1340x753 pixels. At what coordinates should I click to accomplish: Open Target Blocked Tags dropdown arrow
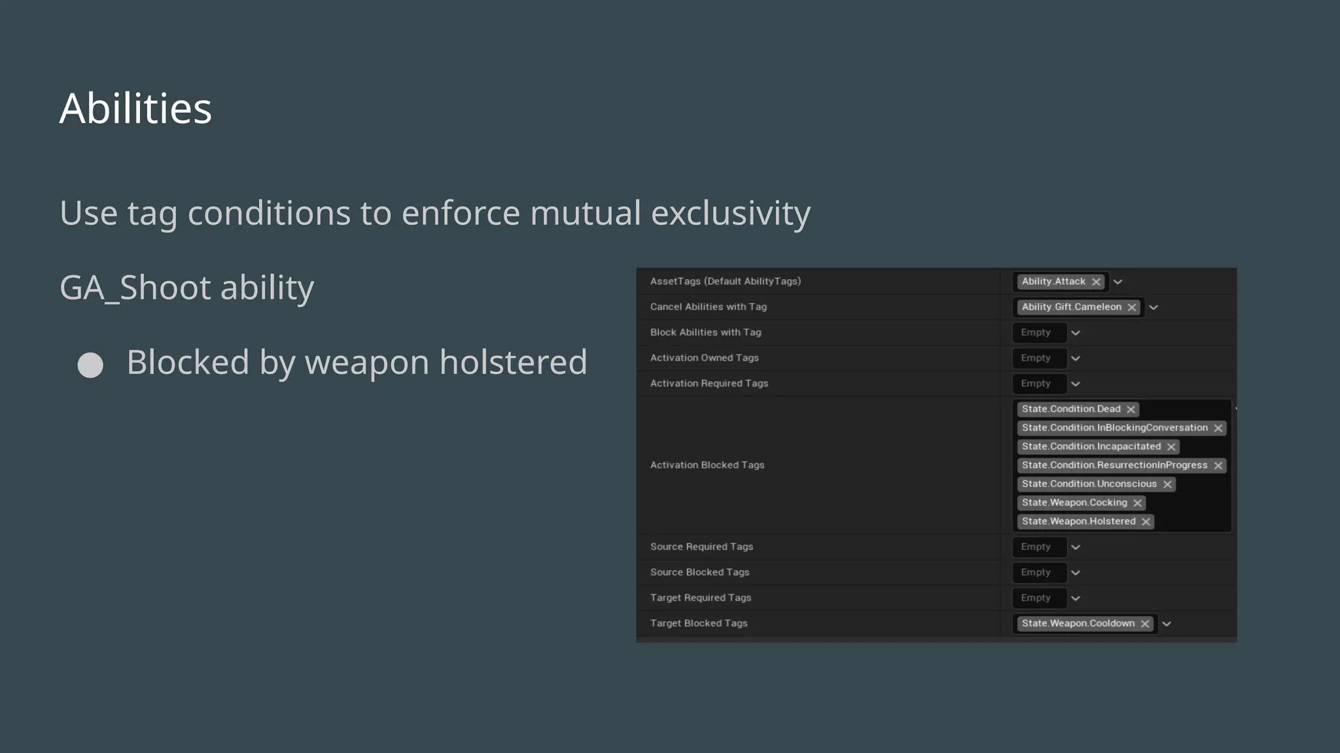pos(1166,624)
